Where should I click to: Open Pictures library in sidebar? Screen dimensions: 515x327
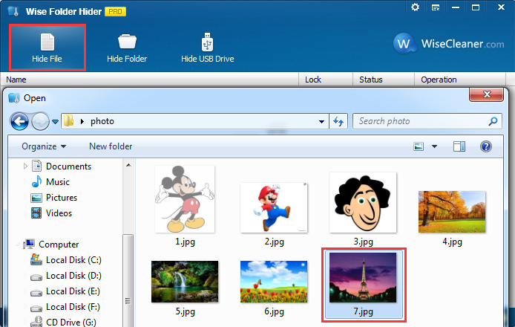(x=62, y=198)
